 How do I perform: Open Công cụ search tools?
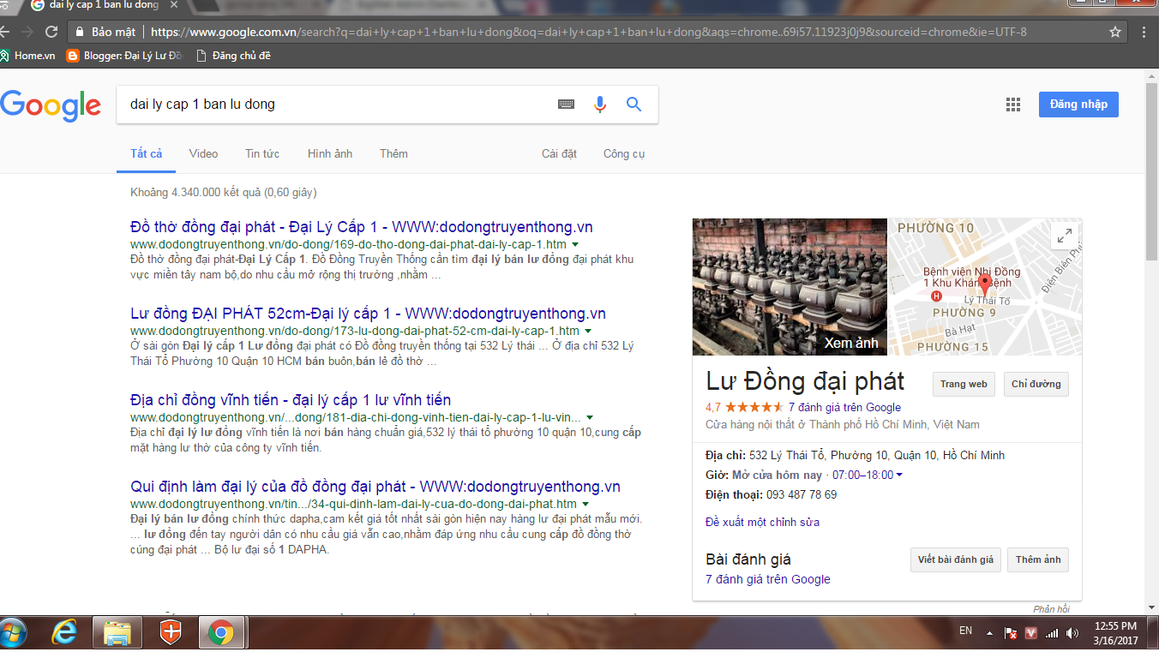click(x=624, y=153)
